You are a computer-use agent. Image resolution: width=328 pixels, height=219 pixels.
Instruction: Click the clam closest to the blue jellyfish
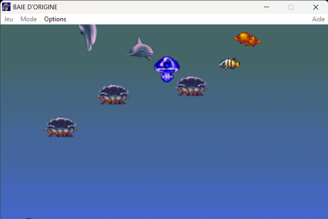coord(191,86)
